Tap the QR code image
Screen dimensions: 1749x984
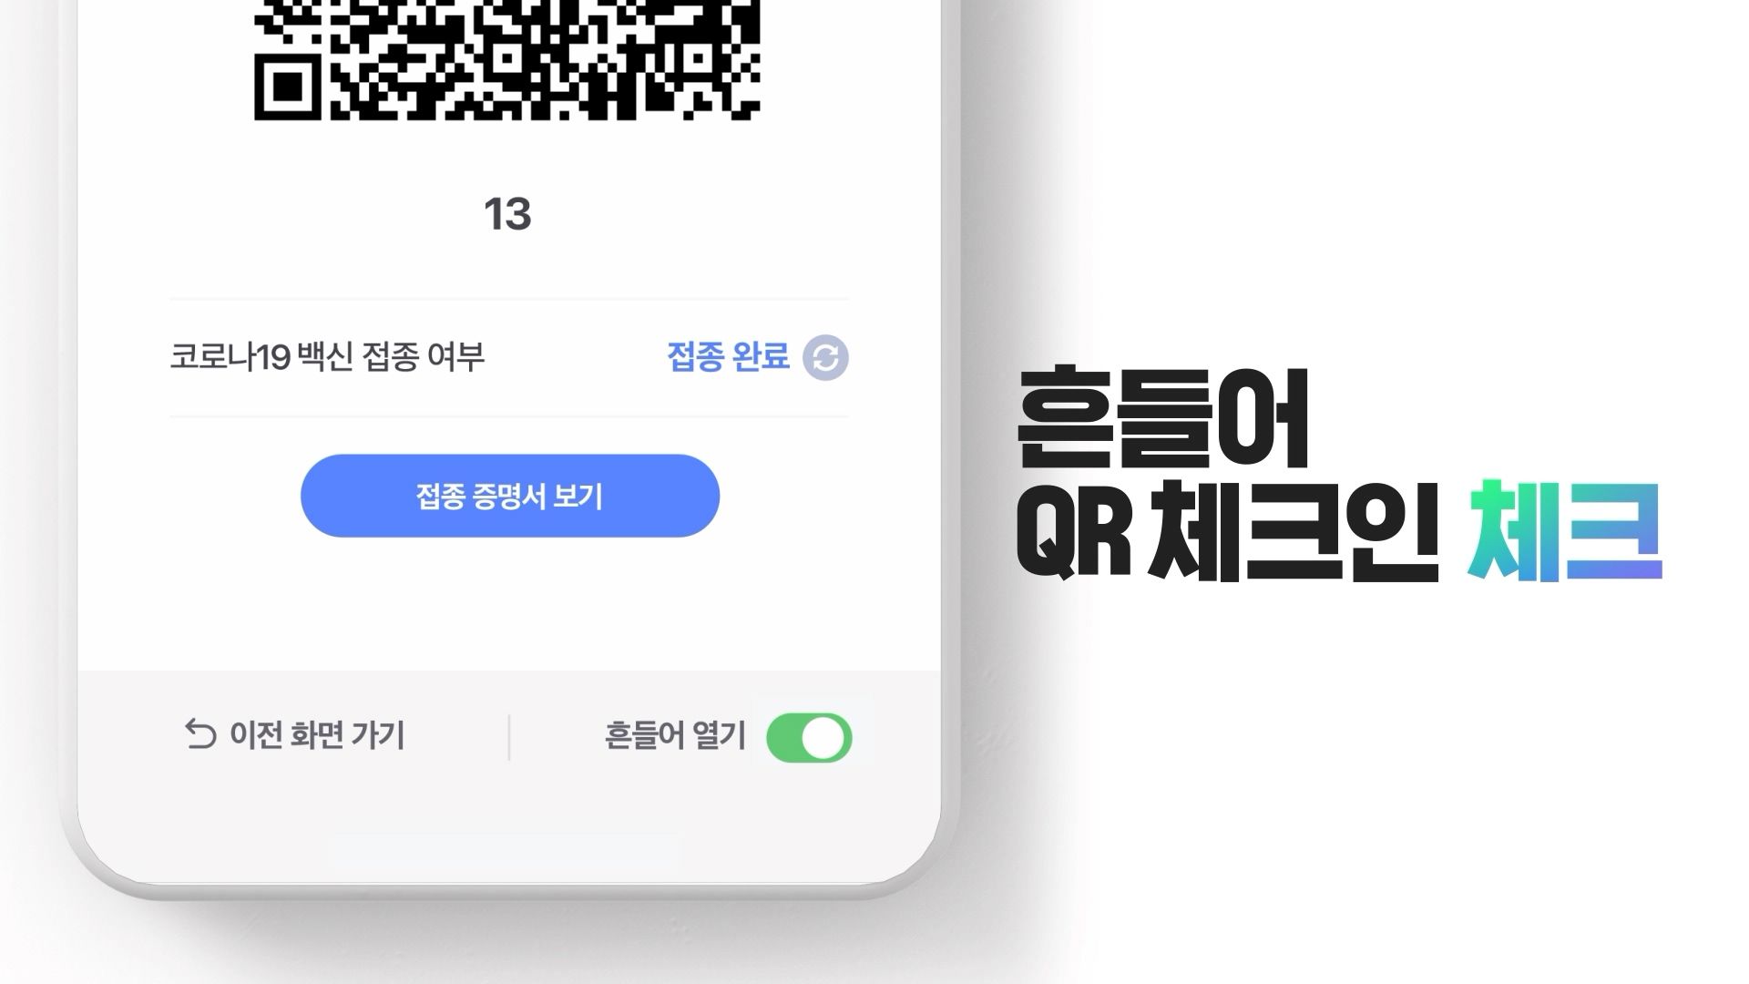506,59
